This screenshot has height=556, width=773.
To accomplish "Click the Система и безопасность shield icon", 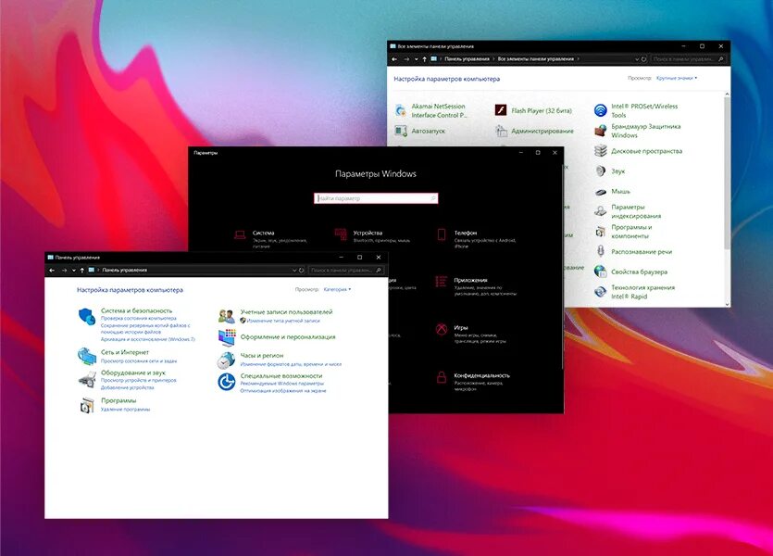I will [87, 317].
